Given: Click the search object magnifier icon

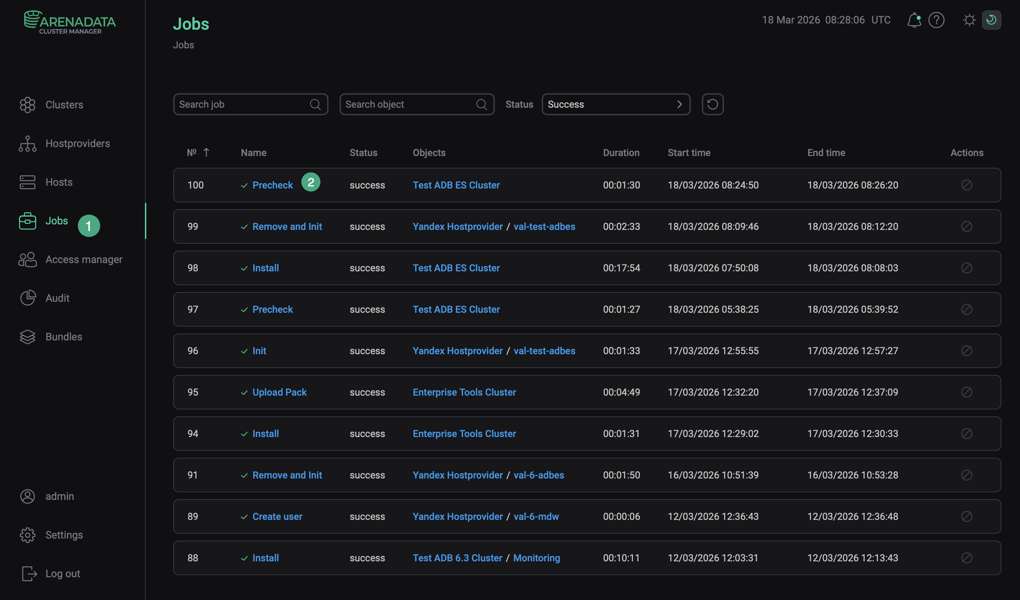Looking at the screenshot, I should pos(481,105).
